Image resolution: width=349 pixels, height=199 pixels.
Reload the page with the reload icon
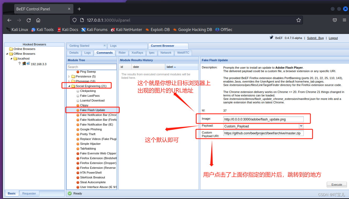[29, 20]
